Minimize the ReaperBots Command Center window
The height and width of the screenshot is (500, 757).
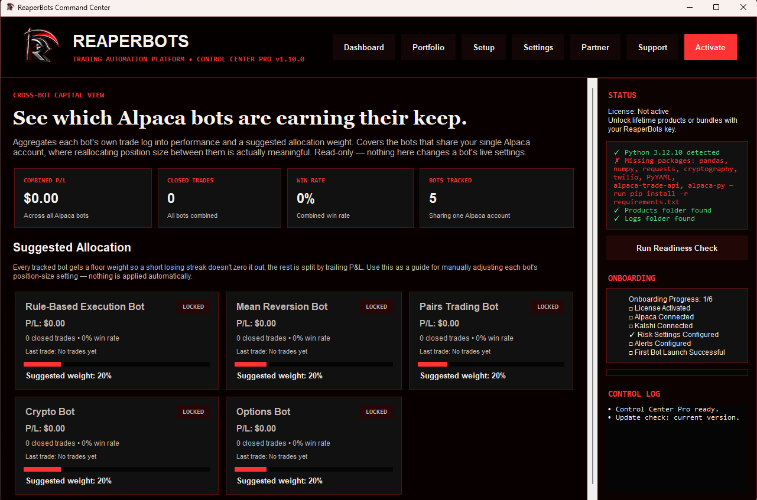tap(689, 8)
